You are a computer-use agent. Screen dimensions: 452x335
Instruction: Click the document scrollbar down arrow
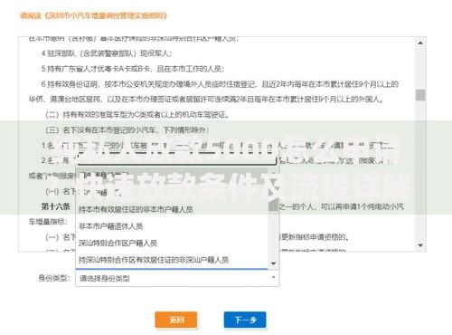tap(420, 245)
